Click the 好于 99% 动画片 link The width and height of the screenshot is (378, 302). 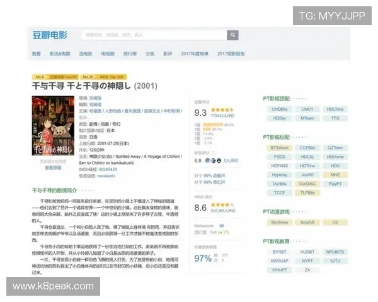click(x=210, y=176)
